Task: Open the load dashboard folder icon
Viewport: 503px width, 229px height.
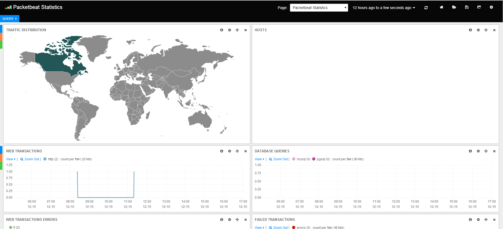Action: (x=454, y=7)
